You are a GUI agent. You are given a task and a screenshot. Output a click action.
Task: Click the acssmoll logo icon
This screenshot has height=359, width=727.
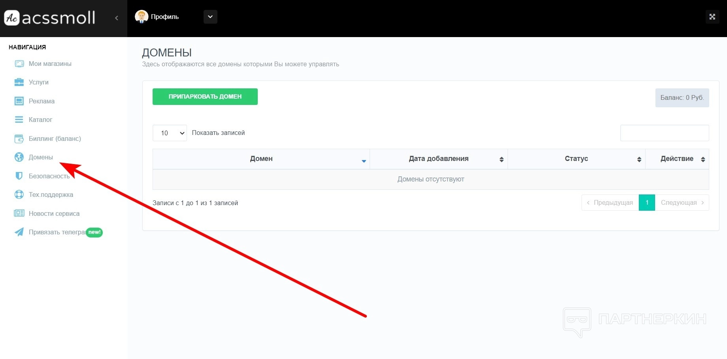pyautogui.click(x=12, y=18)
